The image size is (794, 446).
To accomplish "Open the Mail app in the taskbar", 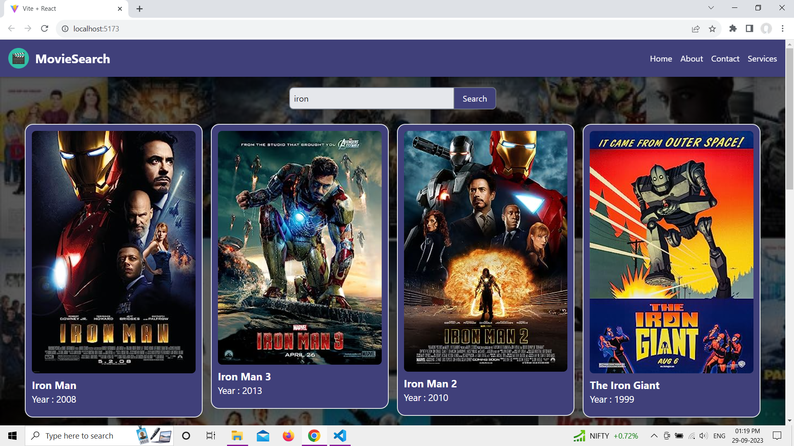I will 263,436.
